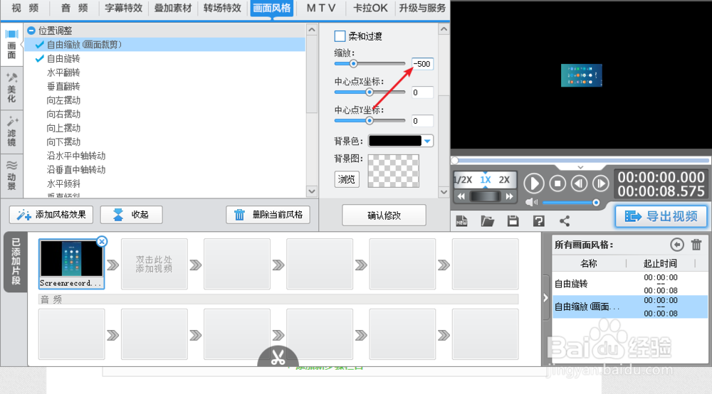Click 添加风格效果 button

click(x=51, y=215)
